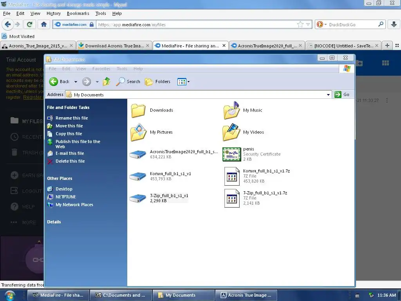The width and height of the screenshot is (401, 301).
Task: Select the 7-Zip_full_b1_s1_v1 drive image icon
Action: tap(138, 198)
